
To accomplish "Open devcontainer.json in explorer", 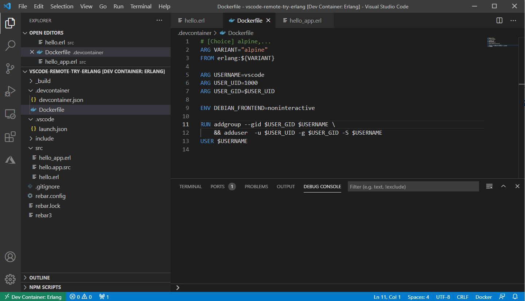I will pos(96,100).
